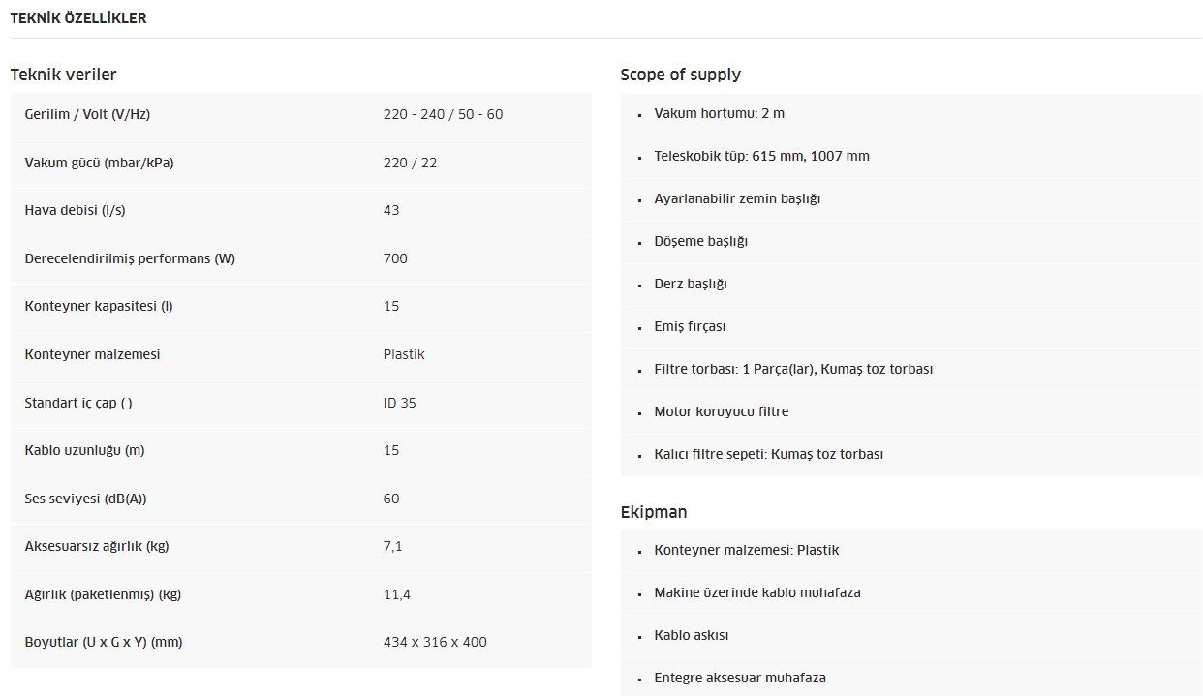Click the Plastik value of Konteyner malzemesi
This screenshot has width=1203, height=696.
404,354
